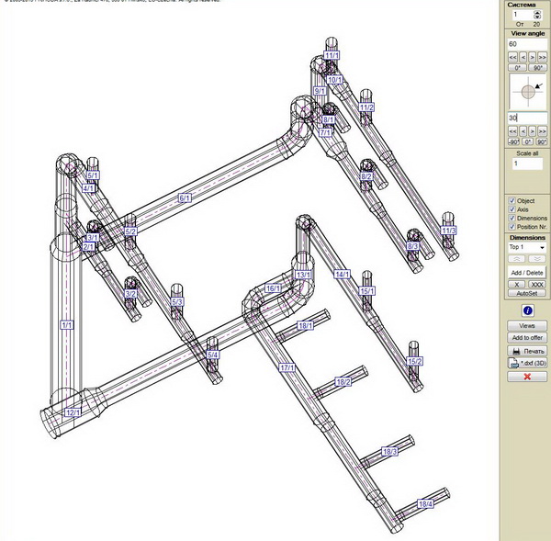Move dimension up with the double-chevron up button
The height and width of the screenshot is (541, 551).
tap(517, 260)
